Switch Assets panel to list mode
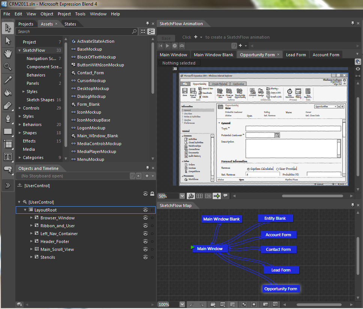The width and height of the screenshot is (363, 309). click(151, 31)
